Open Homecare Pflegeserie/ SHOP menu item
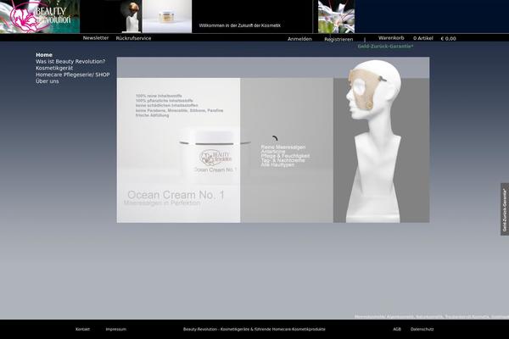Screen dimensions: 509x339 [x=73, y=75]
